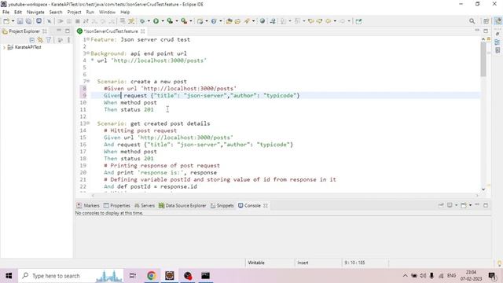Viewport: 503px width, 283px height.
Task: Toggle Link with Editor in Project Explorer
Action: pyautogui.click(x=40, y=40)
